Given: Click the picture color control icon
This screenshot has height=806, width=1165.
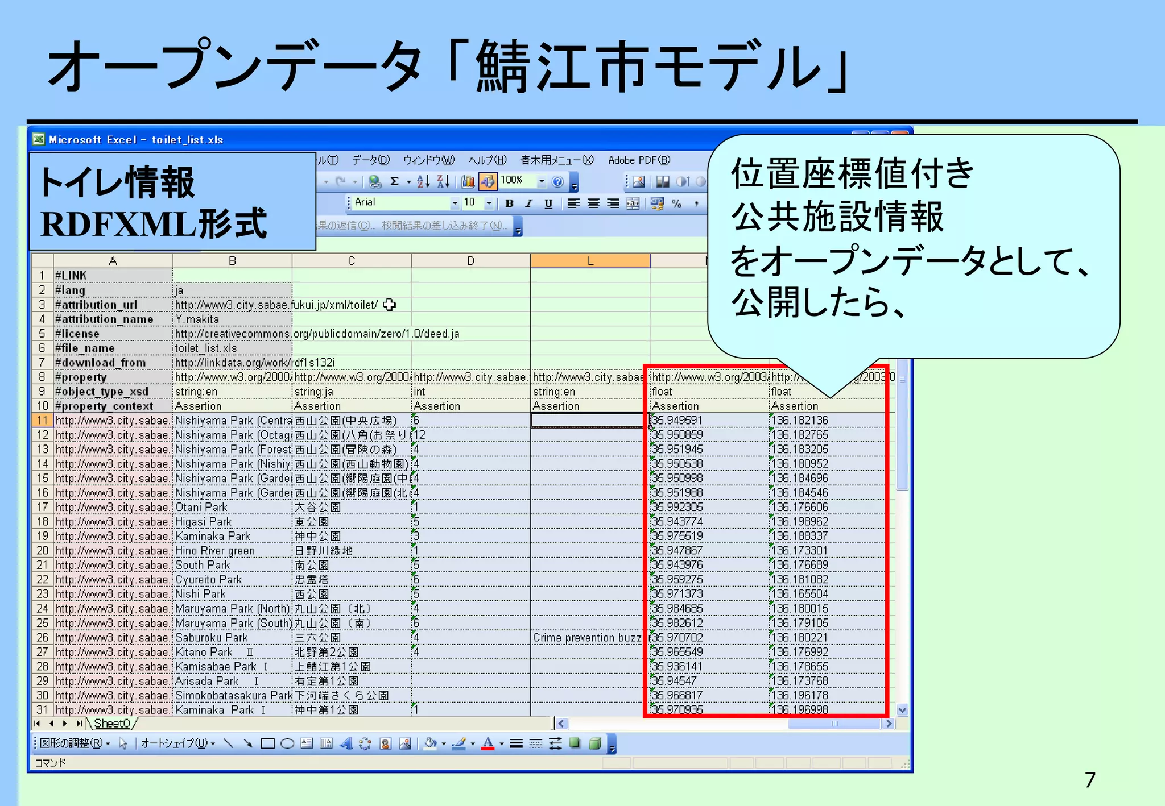Looking at the screenshot, I should [x=663, y=181].
